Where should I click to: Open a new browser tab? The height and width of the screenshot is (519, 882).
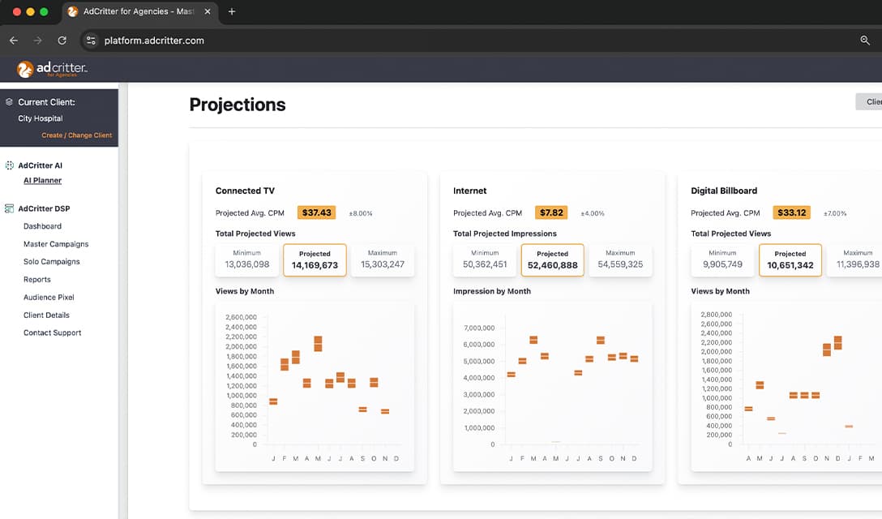232,12
